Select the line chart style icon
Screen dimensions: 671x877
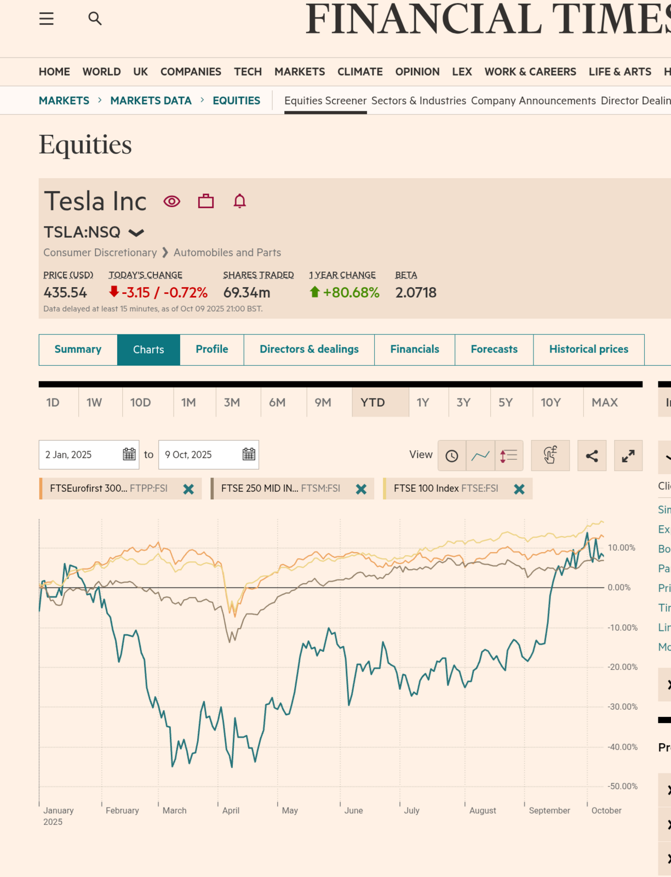tap(480, 455)
